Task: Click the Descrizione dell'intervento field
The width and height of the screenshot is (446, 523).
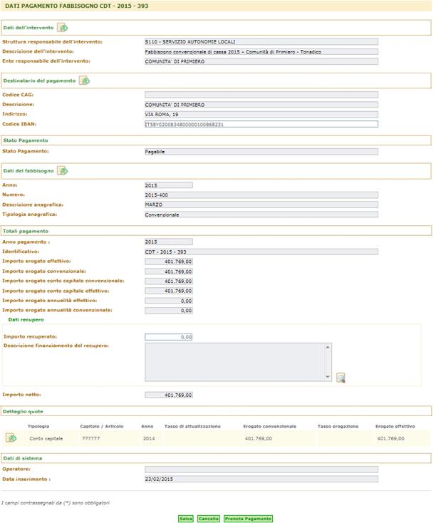Action: (261, 52)
